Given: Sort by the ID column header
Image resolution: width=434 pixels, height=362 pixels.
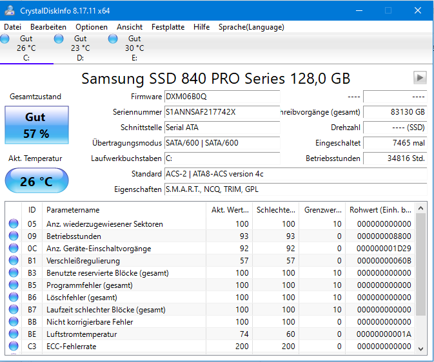Looking at the screenshot, I should pyautogui.click(x=32, y=210).
